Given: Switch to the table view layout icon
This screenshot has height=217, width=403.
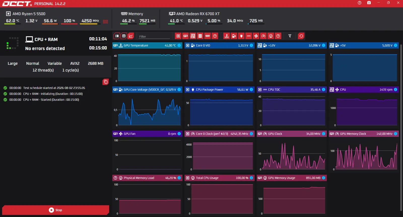Looking at the screenshot, I should click(x=124, y=36).
